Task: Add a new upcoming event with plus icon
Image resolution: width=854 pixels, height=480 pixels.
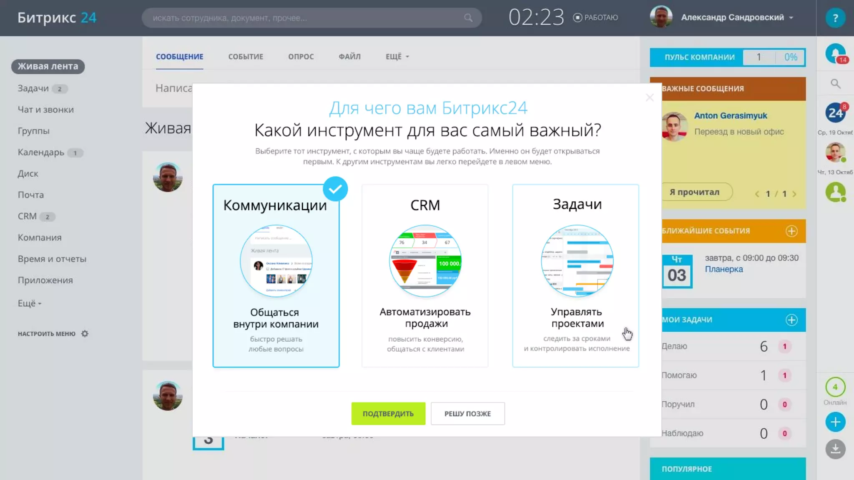Action: [x=791, y=231]
